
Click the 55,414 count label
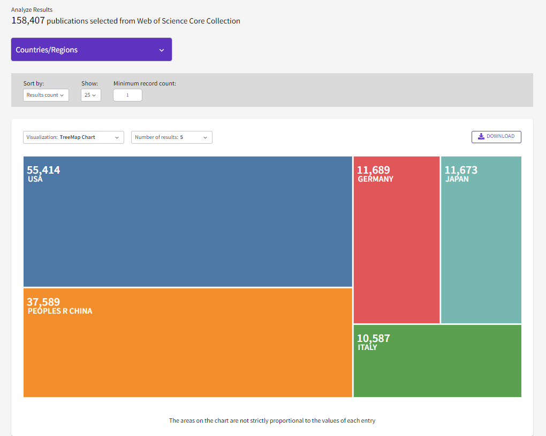[x=44, y=170]
